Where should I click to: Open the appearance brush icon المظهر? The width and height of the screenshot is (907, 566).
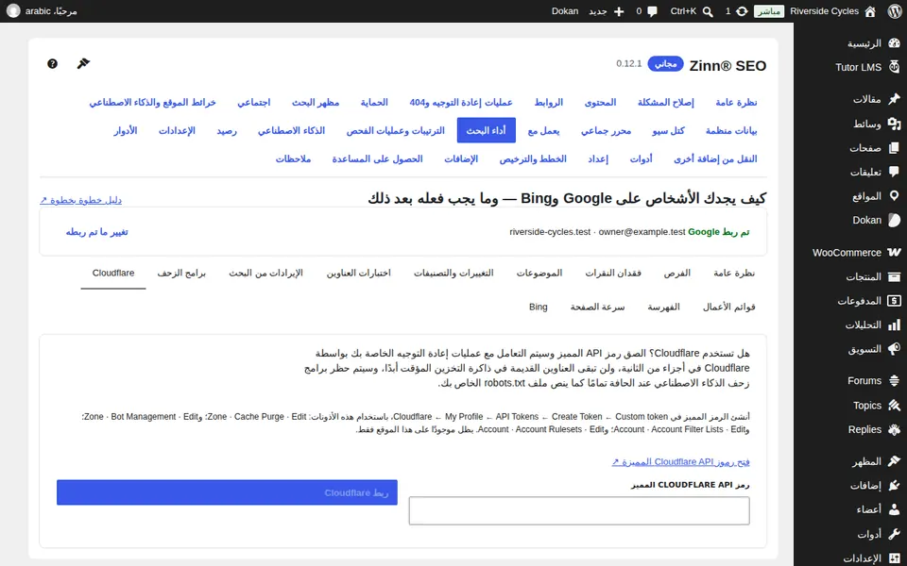tap(895, 461)
